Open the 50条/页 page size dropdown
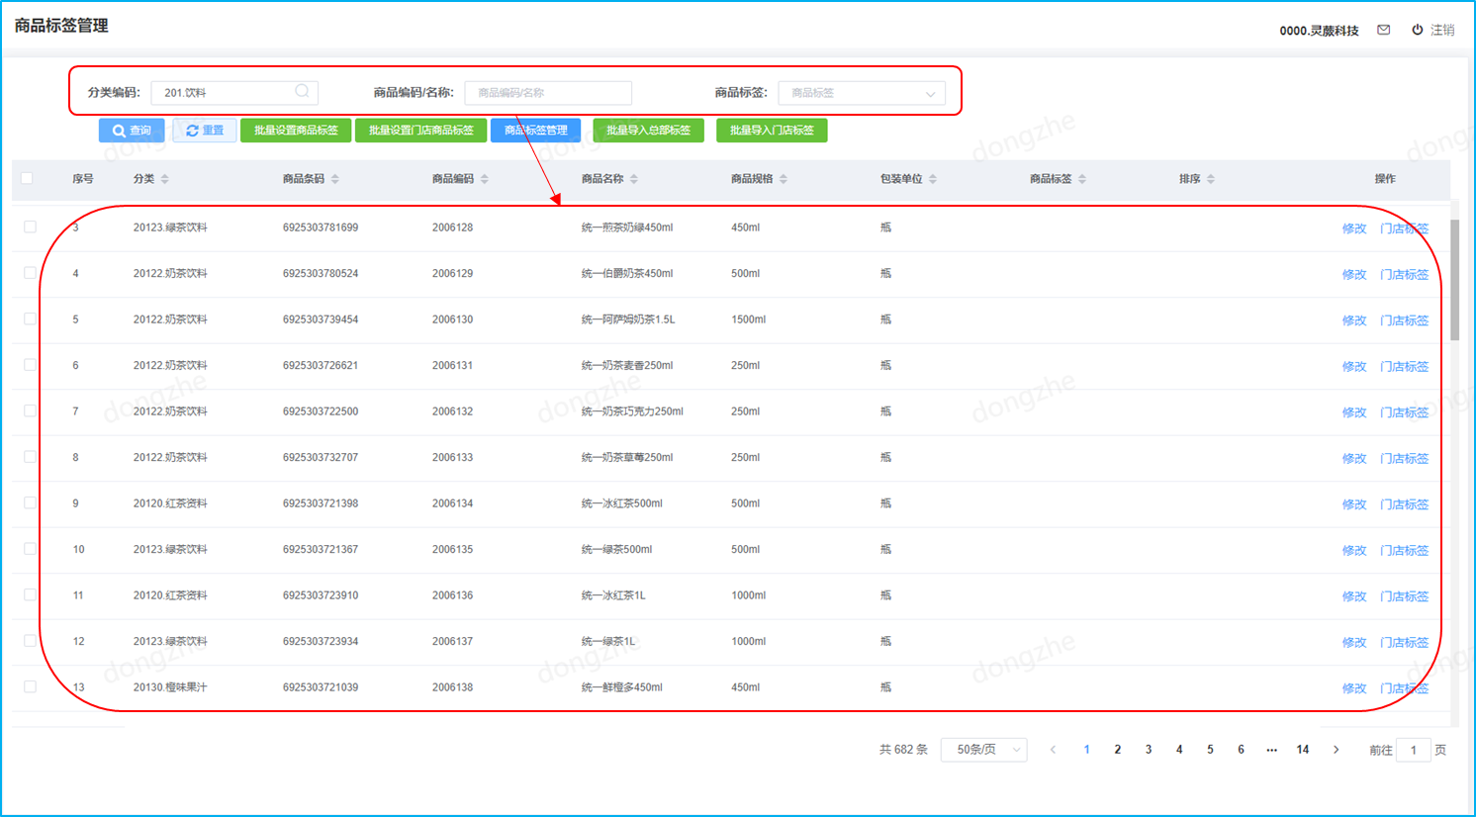Image resolution: width=1476 pixels, height=817 pixels. tap(983, 750)
